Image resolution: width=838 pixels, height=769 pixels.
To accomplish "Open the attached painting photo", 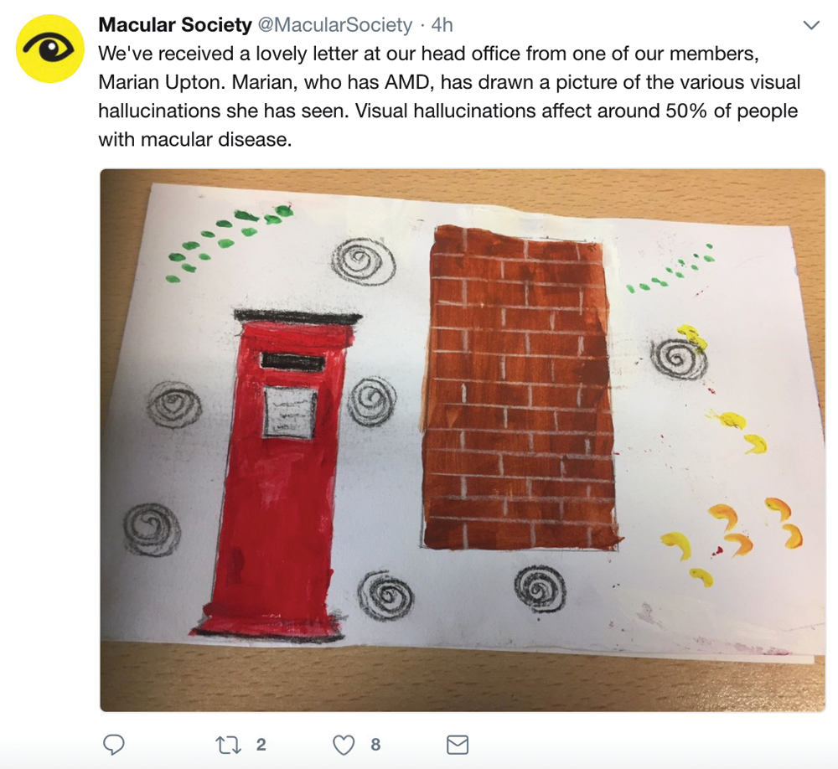I will [463, 440].
